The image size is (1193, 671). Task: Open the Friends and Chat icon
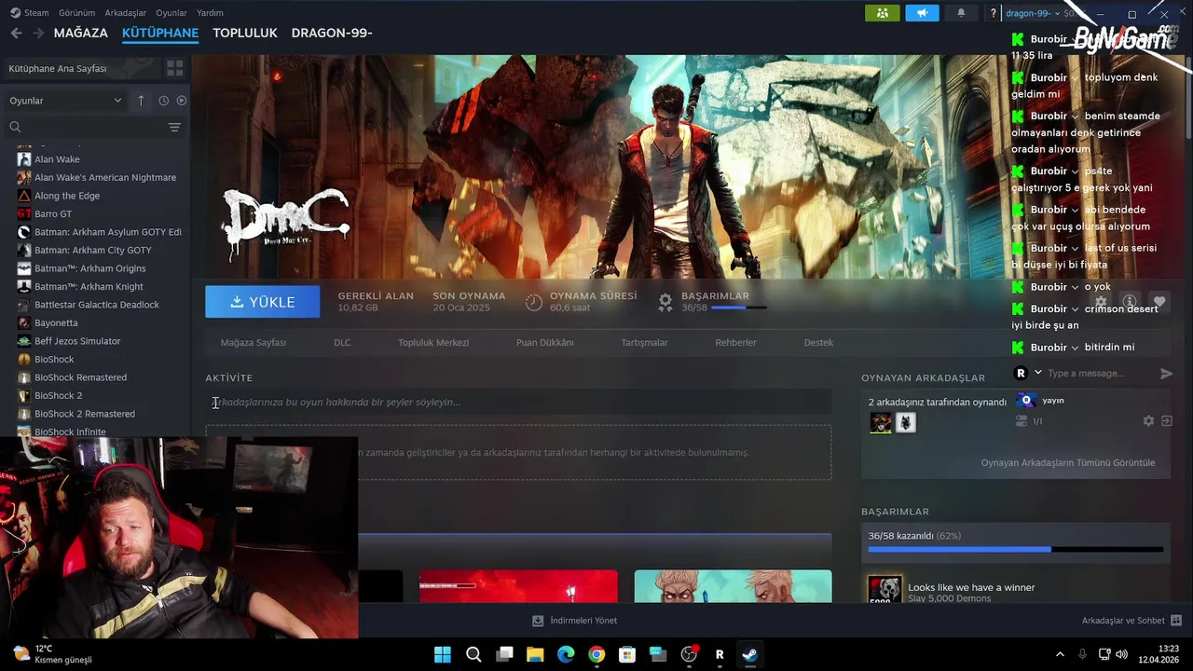(x=1176, y=621)
